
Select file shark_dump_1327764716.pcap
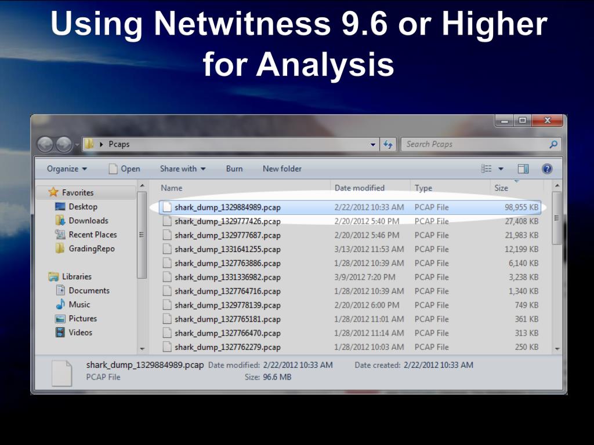350,291
